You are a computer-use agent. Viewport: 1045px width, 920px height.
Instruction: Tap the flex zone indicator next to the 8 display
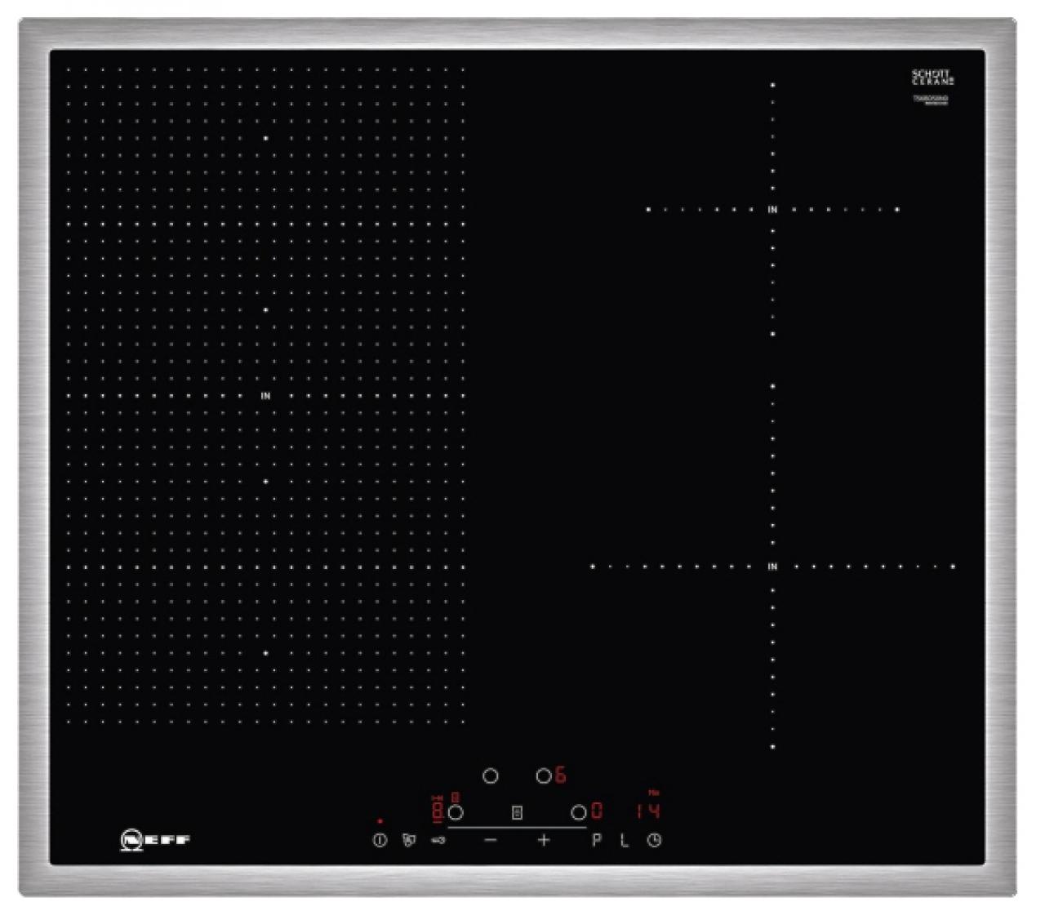(x=455, y=797)
